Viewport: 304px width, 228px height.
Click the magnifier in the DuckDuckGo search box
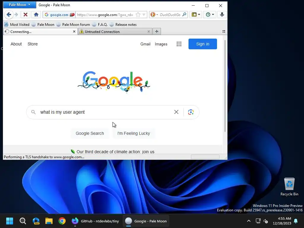184,15
